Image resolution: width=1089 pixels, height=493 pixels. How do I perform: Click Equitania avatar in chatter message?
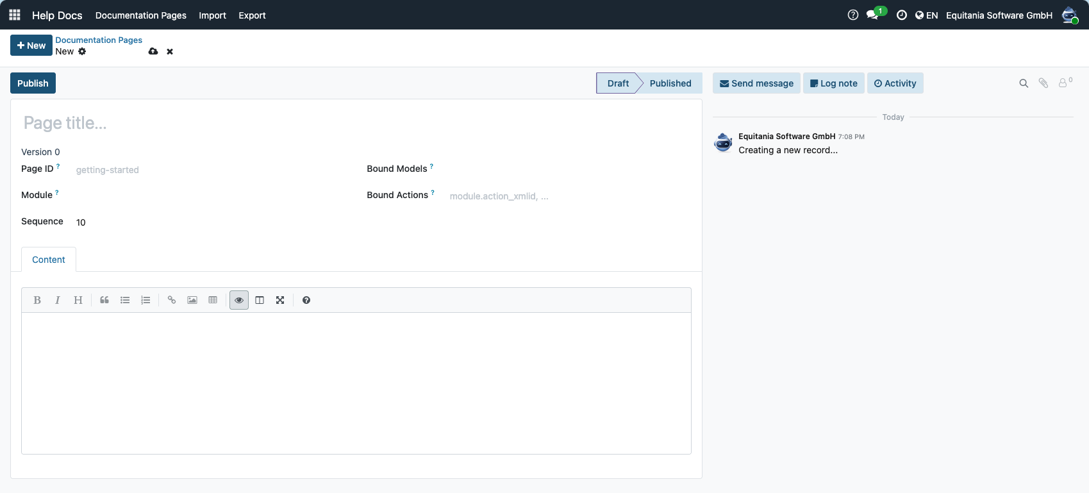724,142
